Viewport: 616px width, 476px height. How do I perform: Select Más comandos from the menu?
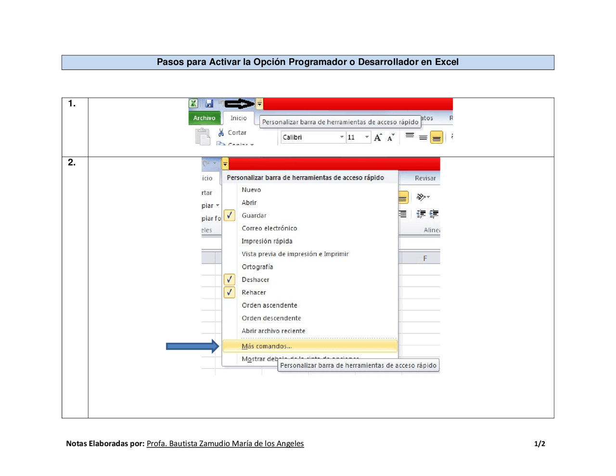pos(267,346)
